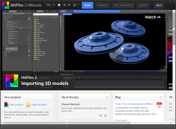Screen dimensions: 176x129
Task: Expand the Blog panel with plus icon
Action: (x=161, y=97)
